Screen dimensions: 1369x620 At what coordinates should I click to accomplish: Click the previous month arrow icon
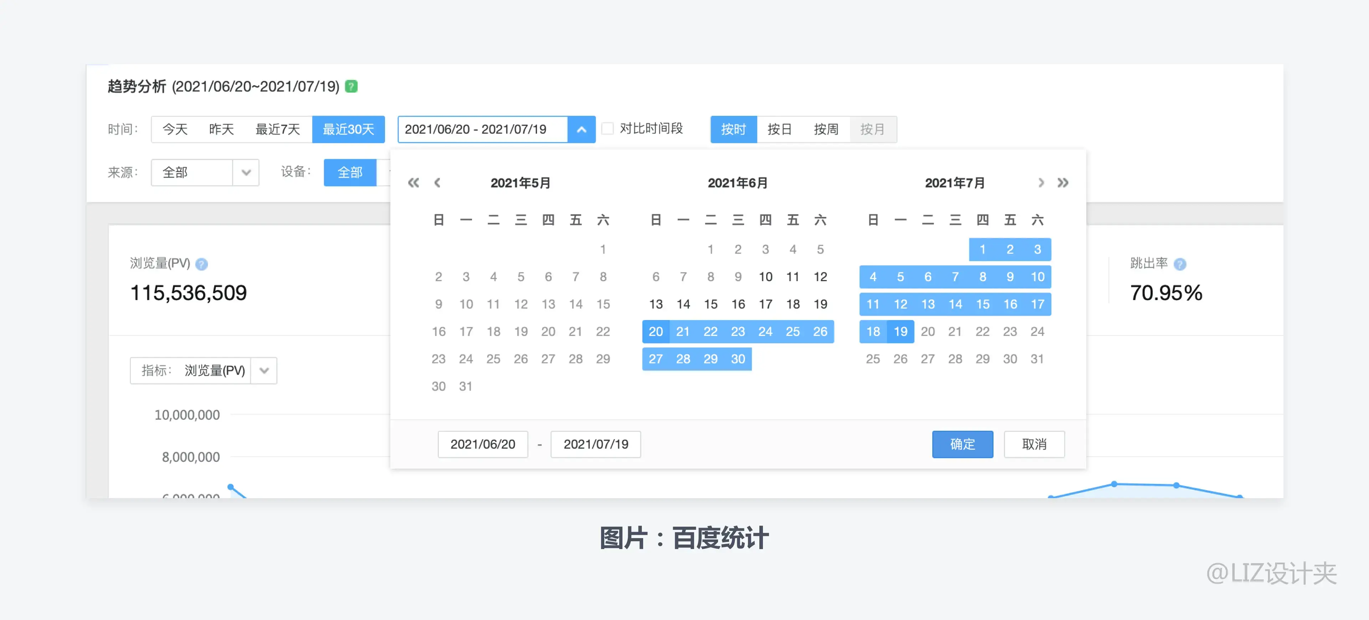click(x=437, y=183)
